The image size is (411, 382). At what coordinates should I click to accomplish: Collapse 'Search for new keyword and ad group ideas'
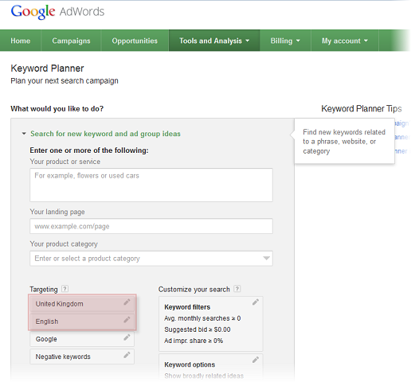[24, 134]
